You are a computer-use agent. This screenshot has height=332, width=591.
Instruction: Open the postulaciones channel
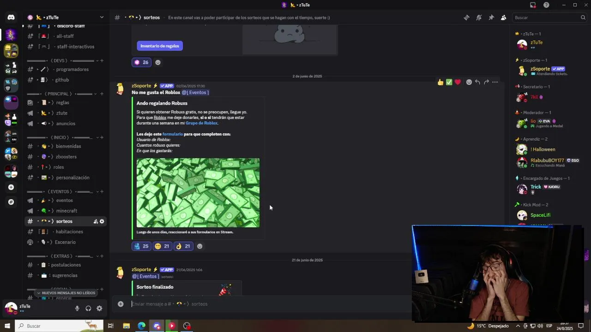pos(66,265)
